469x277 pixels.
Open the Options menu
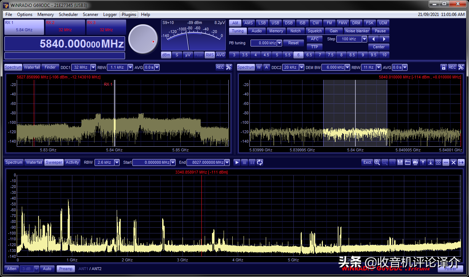point(25,15)
